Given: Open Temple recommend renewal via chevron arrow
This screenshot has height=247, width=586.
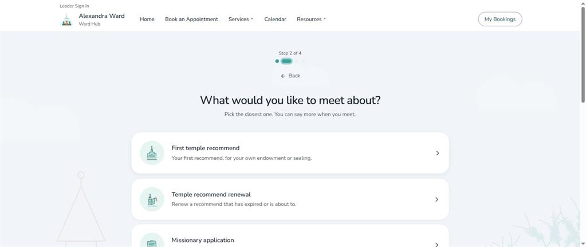Looking at the screenshot, I should (436, 199).
